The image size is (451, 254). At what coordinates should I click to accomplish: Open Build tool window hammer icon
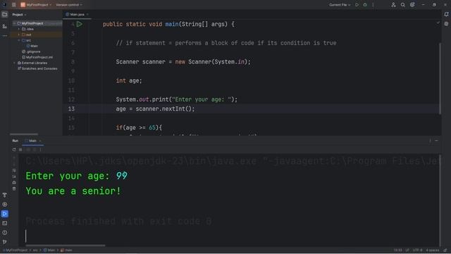point(5,195)
